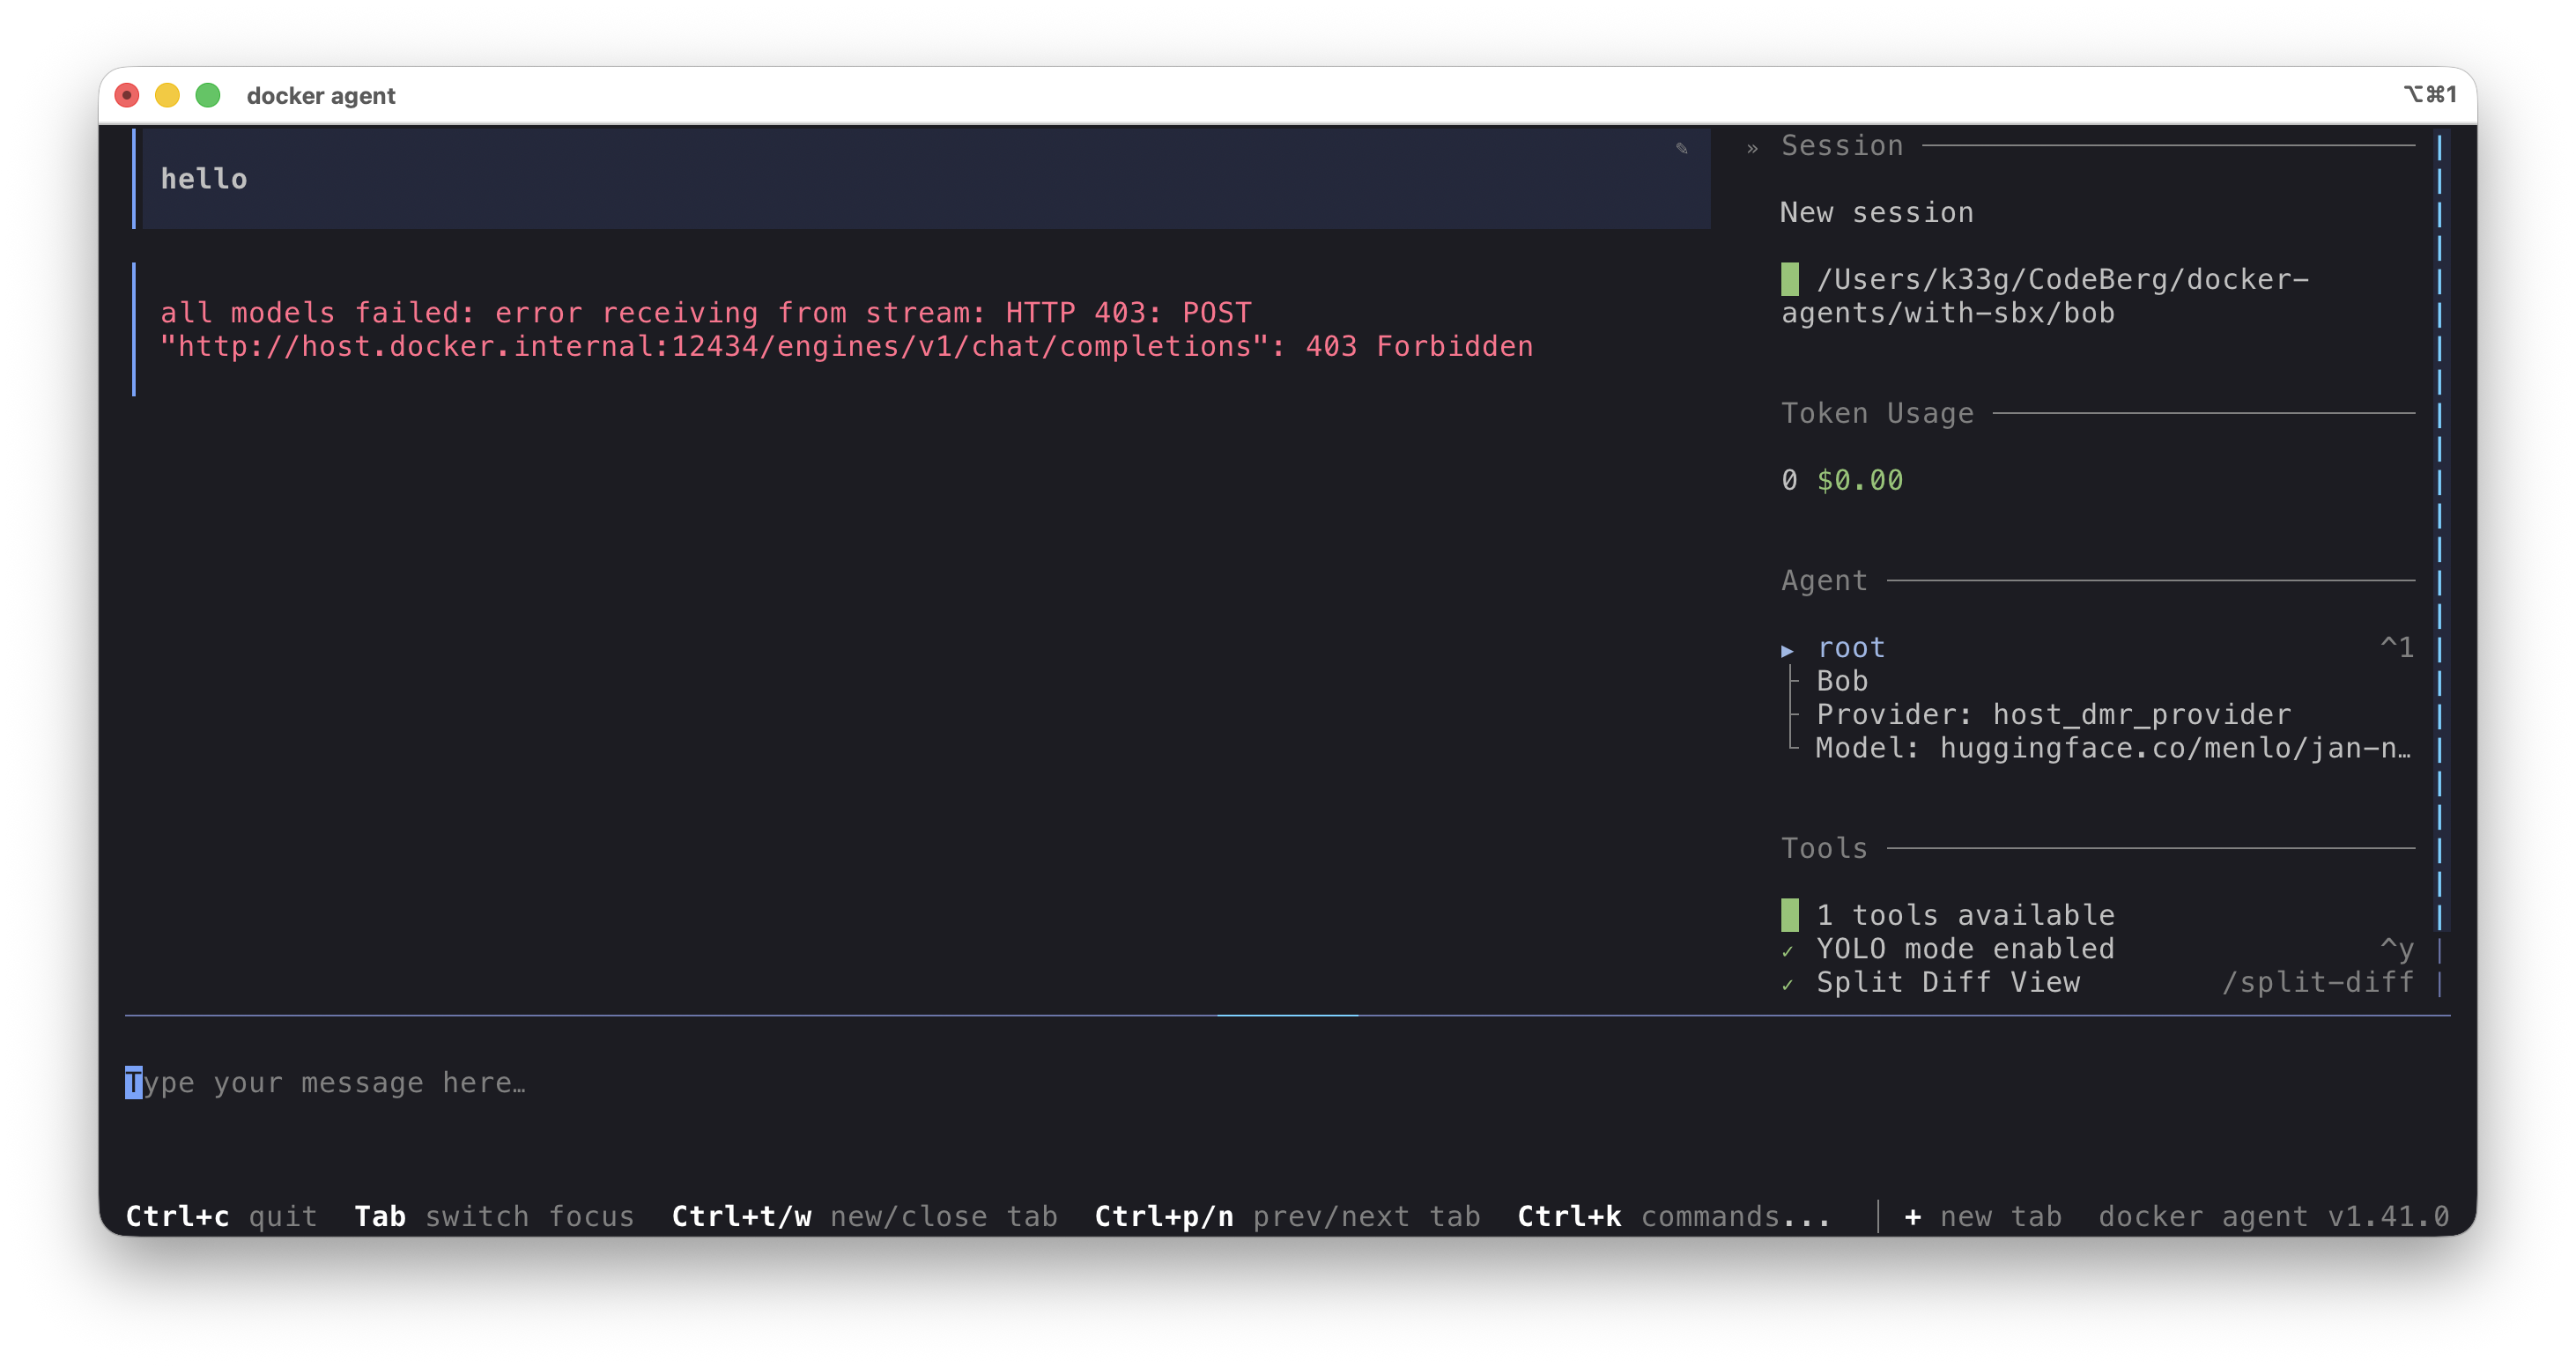This screenshot has width=2576, height=1367.
Task: Toggle Split Diff View option
Action: click(x=1947, y=982)
